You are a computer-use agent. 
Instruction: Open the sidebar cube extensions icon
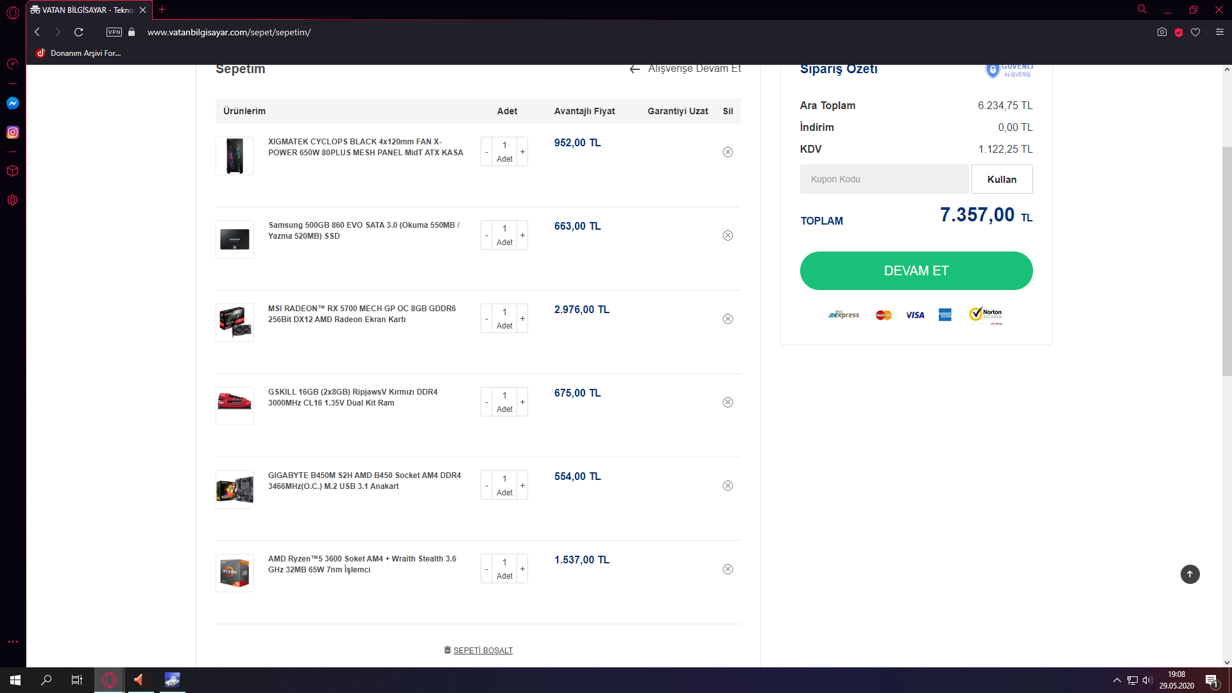tap(13, 171)
